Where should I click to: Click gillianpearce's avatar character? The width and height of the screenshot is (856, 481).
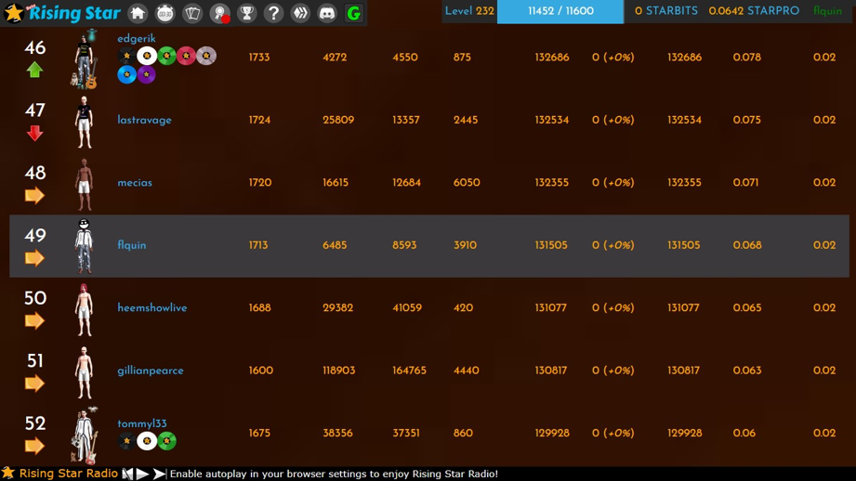pos(84,372)
